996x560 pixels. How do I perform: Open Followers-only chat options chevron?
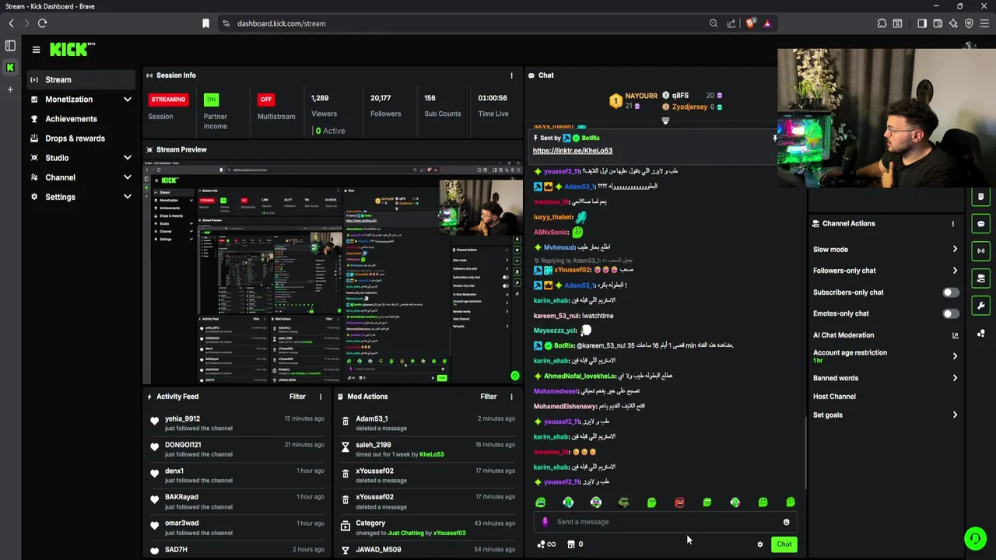(955, 271)
